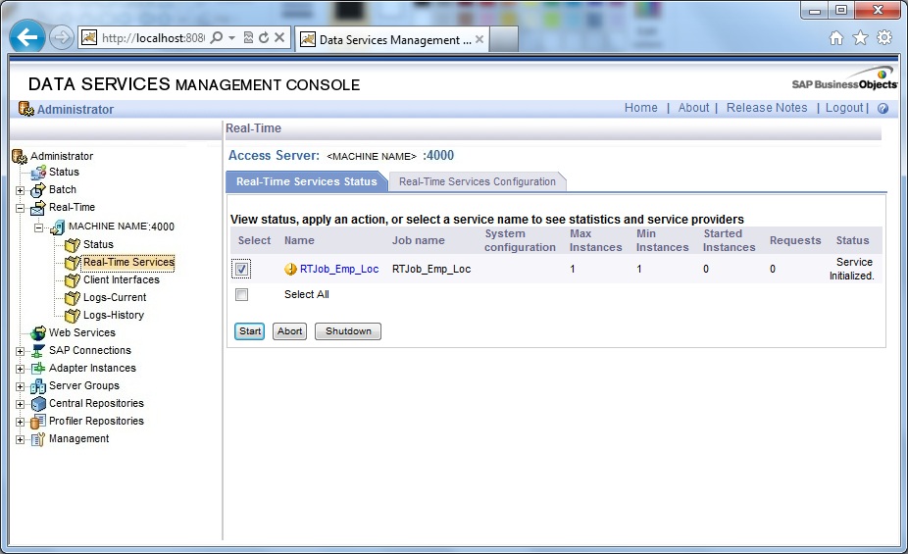Click the RTJob_Emp_Loc status indicator icon

click(x=290, y=270)
